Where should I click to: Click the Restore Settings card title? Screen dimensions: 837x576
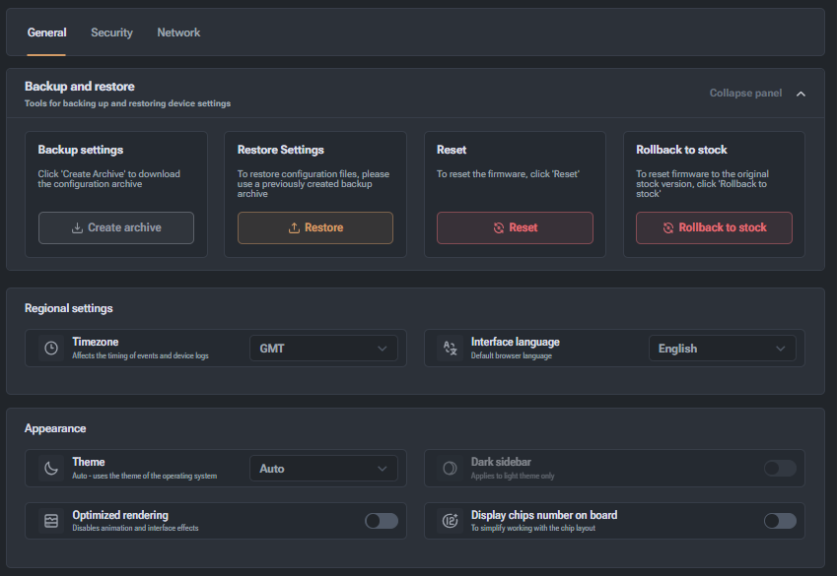(280, 150)
